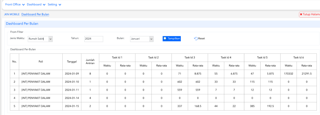Click the value 170332 in Task Id 6

tap(288, 74)
